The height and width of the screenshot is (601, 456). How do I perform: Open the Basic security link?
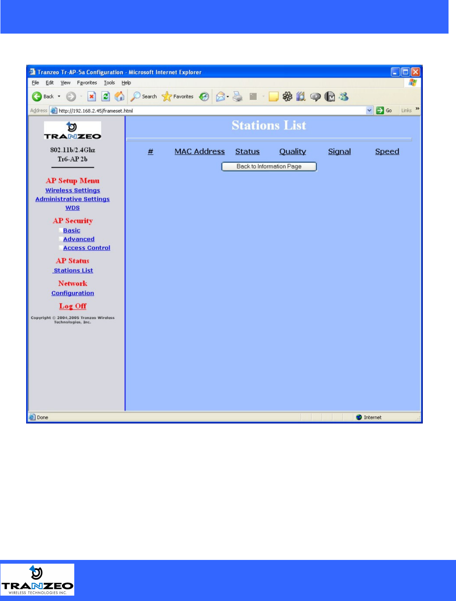(x=72, y=230)
